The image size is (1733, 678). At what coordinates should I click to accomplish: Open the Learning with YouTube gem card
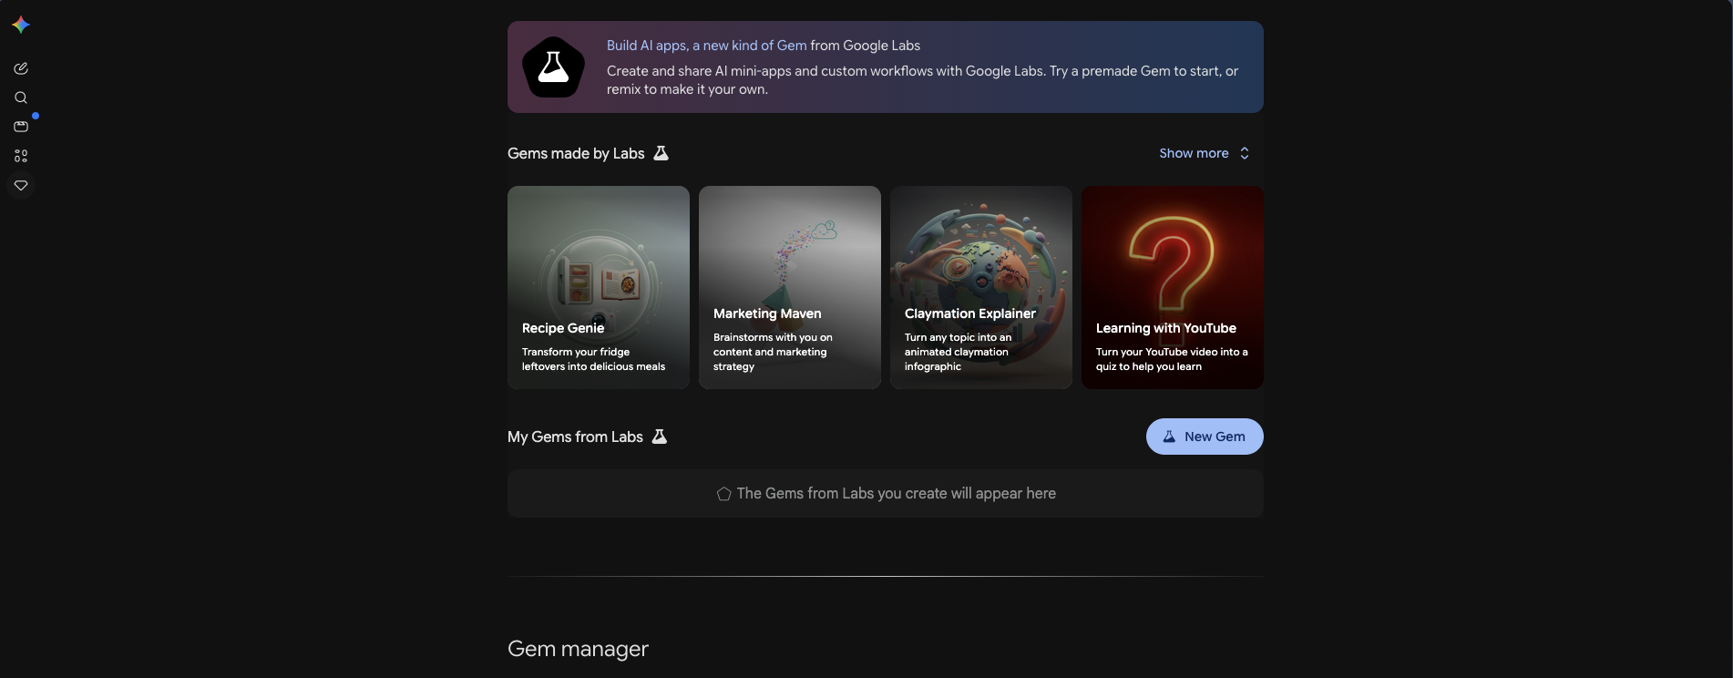[1173, 287]
